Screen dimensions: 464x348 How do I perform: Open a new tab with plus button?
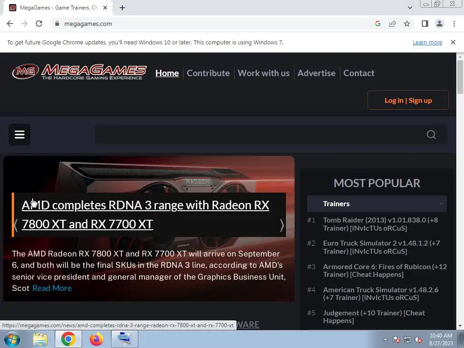click(x=122, y=8)
